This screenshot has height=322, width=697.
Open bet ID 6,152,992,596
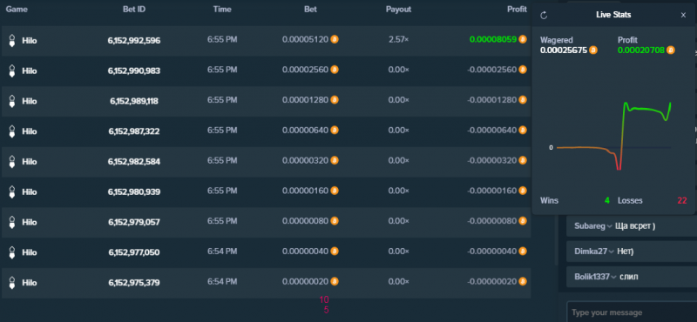click(134, 40)
